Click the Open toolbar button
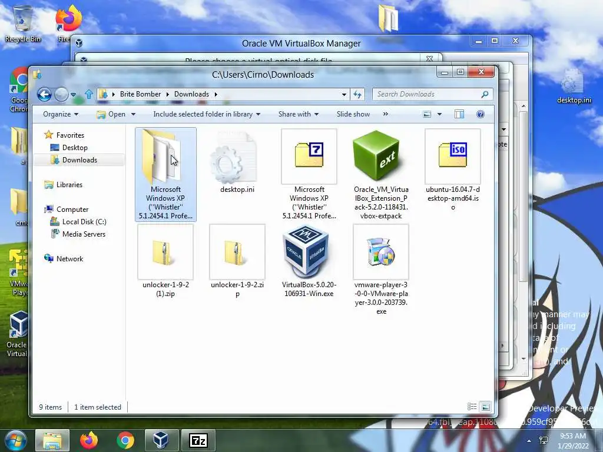603x452 pixels. click(x=111, y=114)
